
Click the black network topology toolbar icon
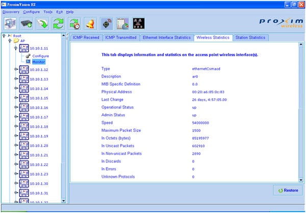(x=139, y=23)
